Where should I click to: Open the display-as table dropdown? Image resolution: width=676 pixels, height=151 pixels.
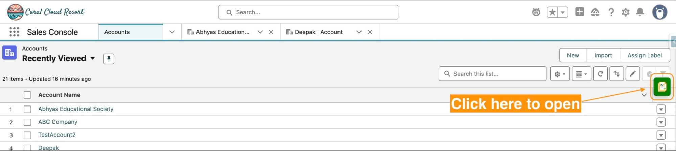point(581,74)
